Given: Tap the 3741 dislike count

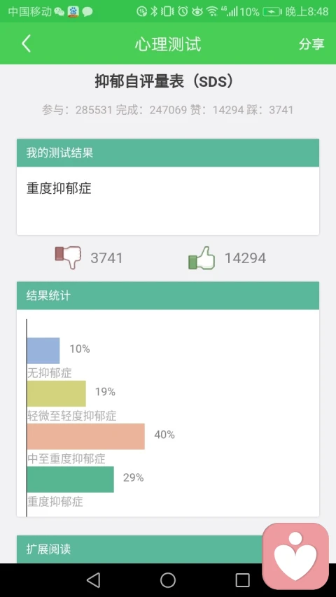Looking at the screenshot, I should 106,258.
